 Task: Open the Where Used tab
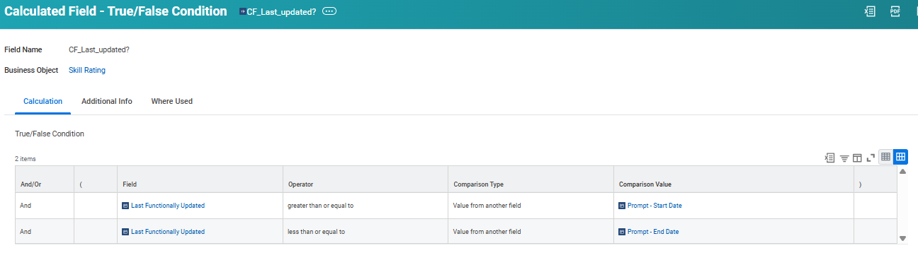[171, 101]
